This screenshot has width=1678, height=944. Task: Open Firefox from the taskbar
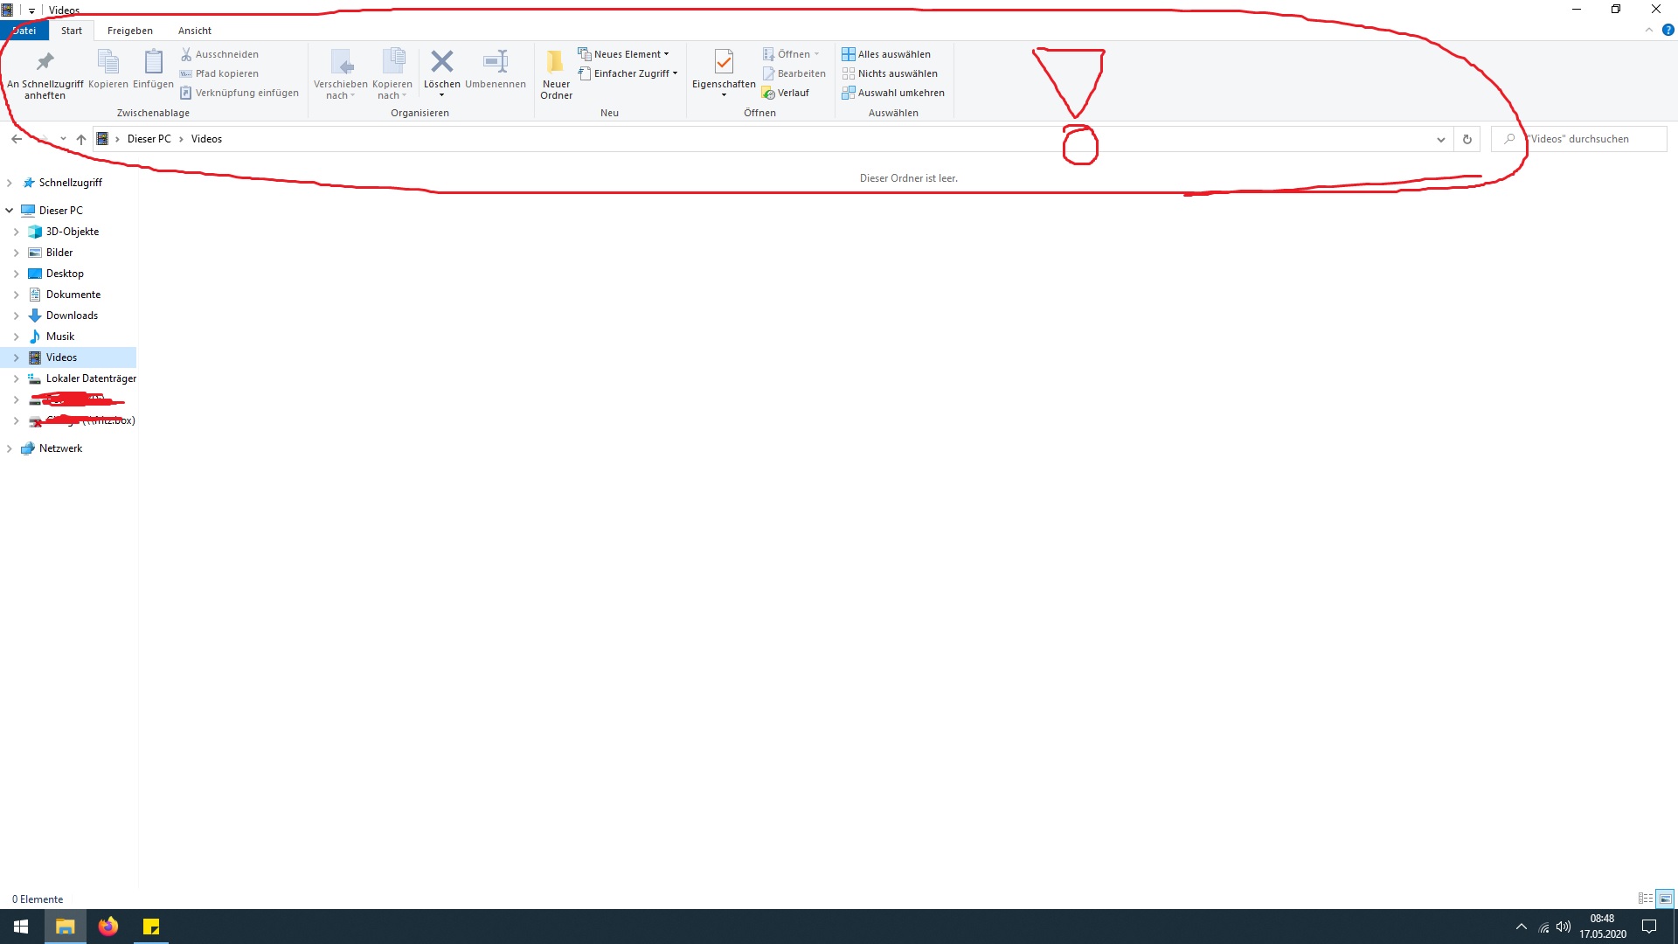click(108, 927)
